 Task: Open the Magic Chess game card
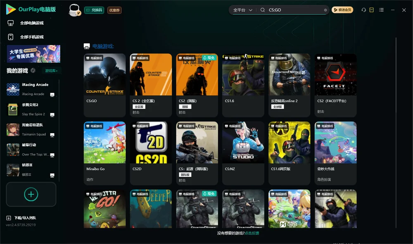(289, 209)
